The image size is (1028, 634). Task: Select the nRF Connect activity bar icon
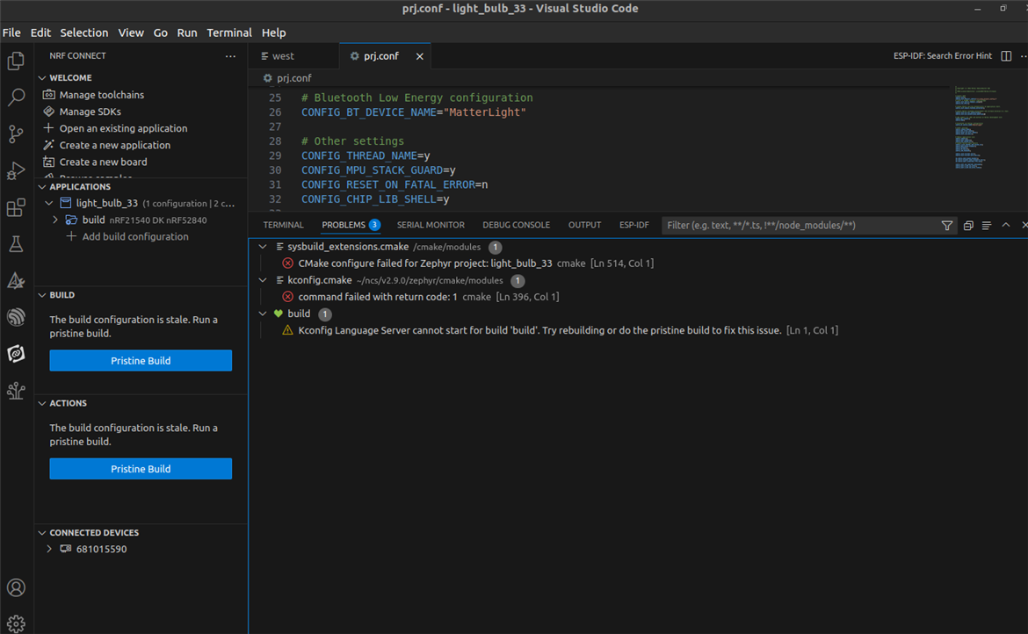point(16,354)
